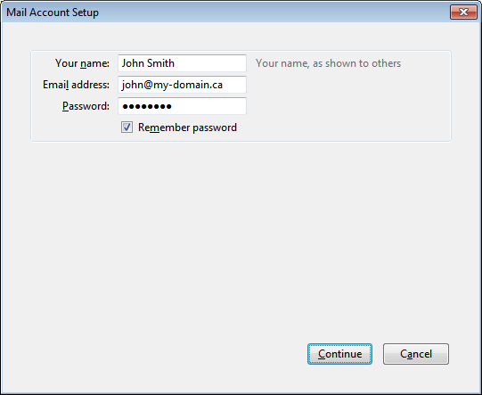Cancel the mail account setup
482x395 pixels.
416,354
